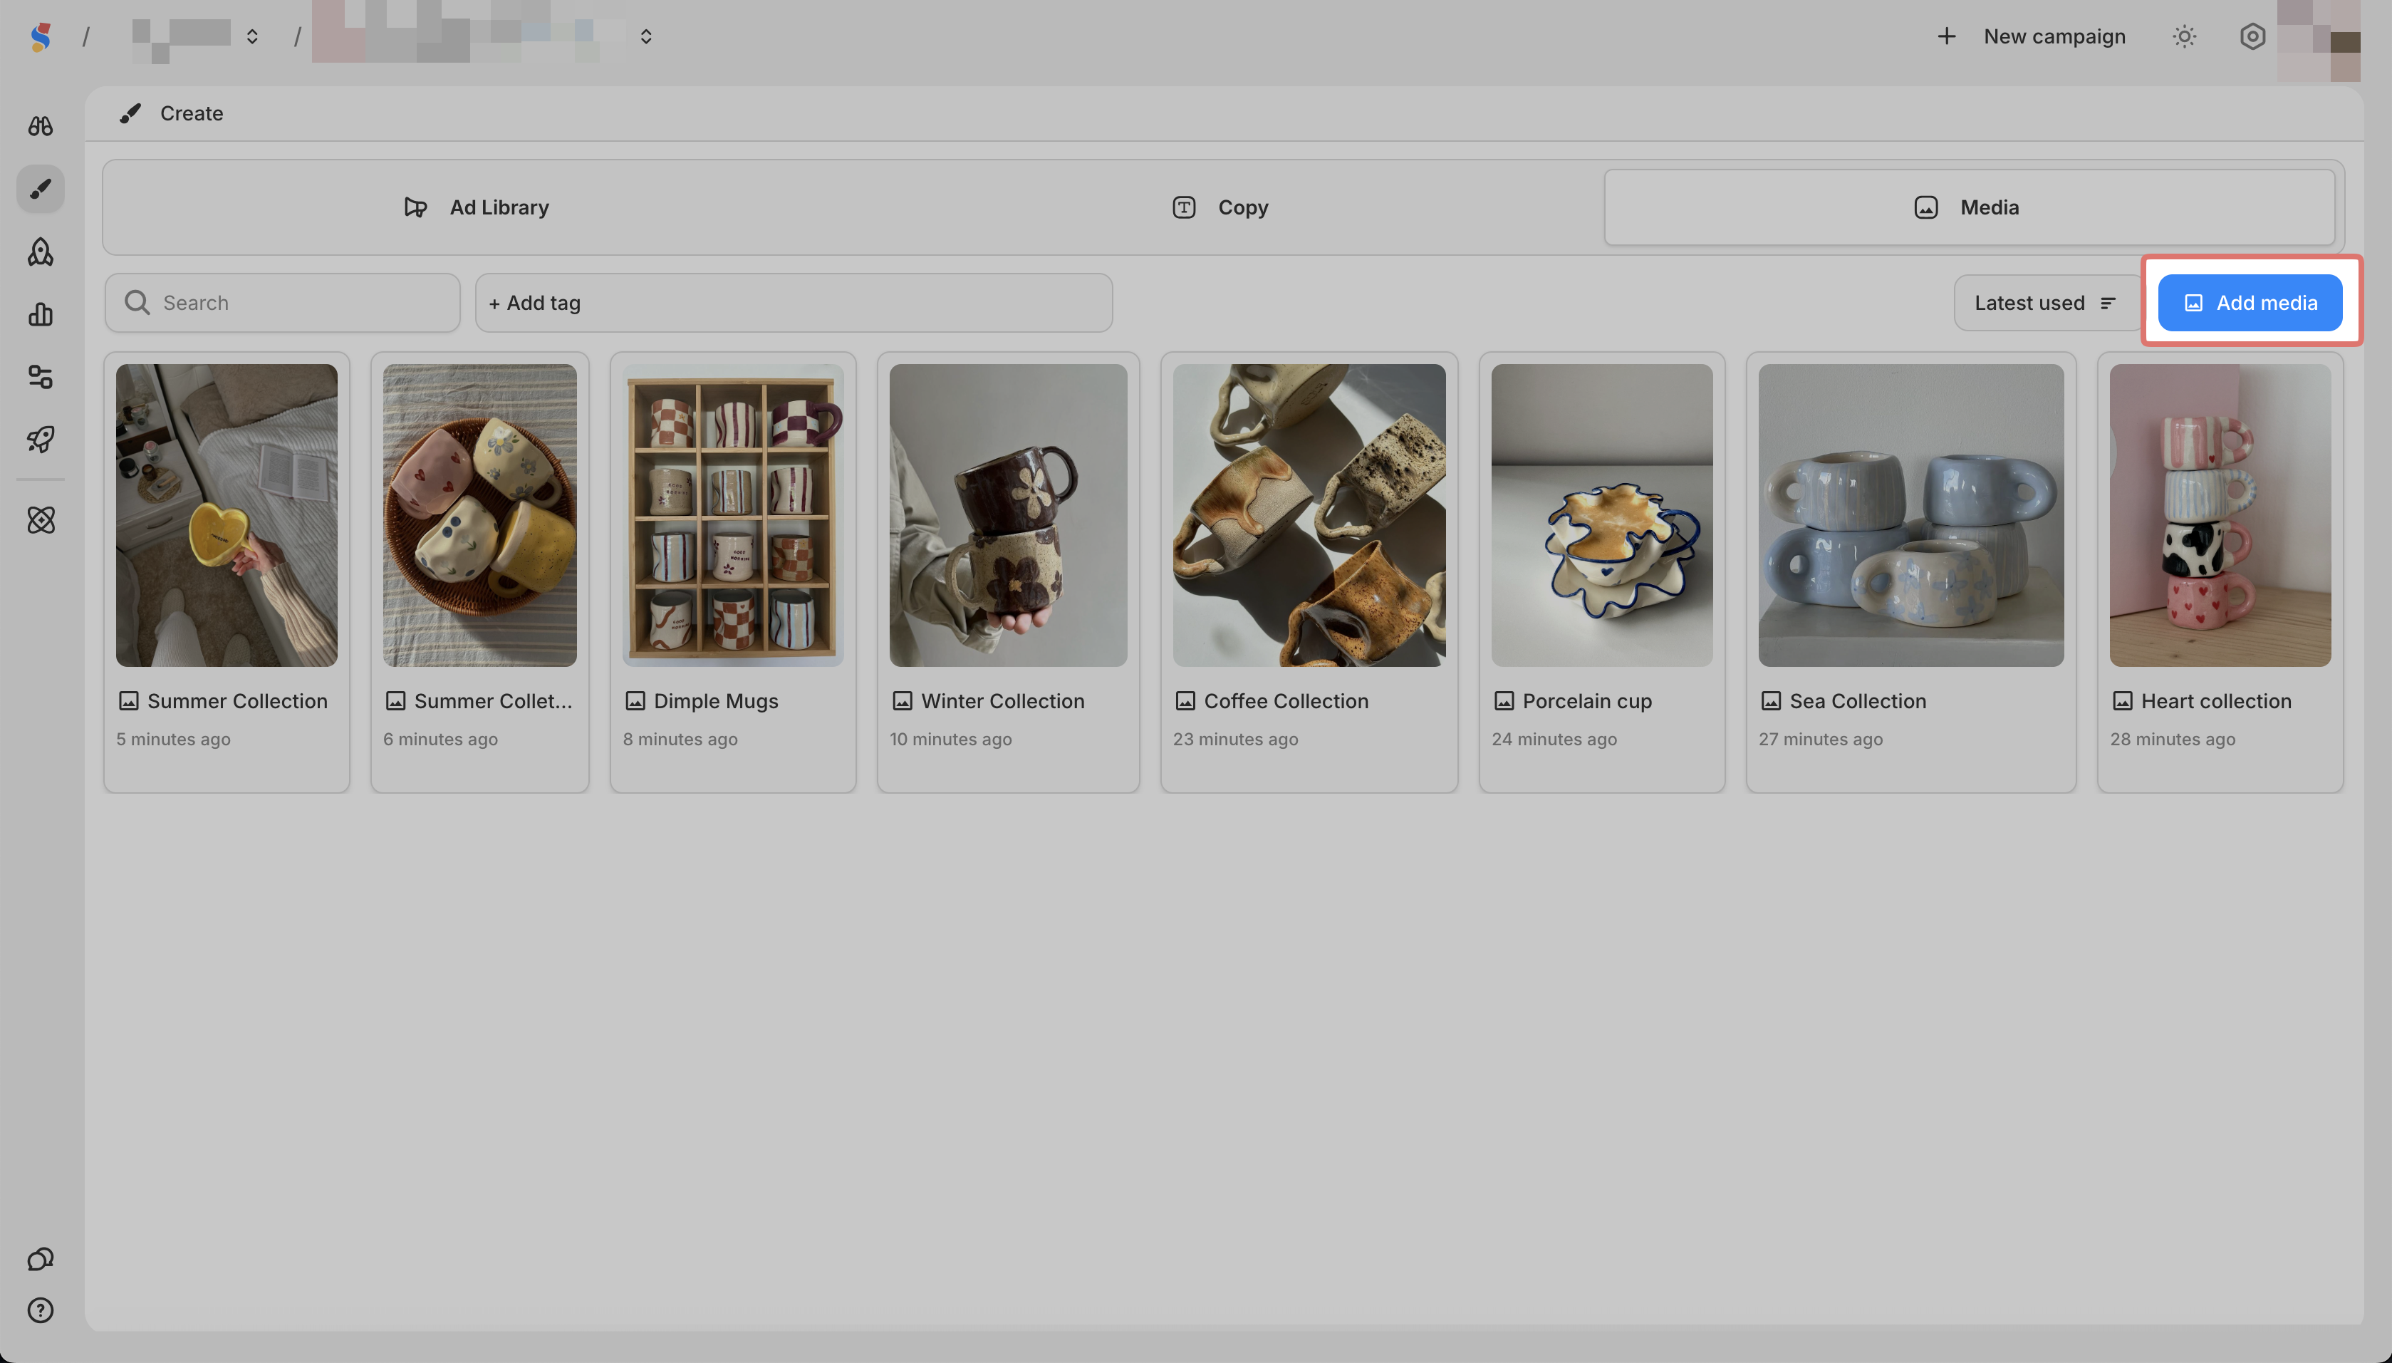
Task: Open the Latest used sort dropdown
Action: point(2045,302)
